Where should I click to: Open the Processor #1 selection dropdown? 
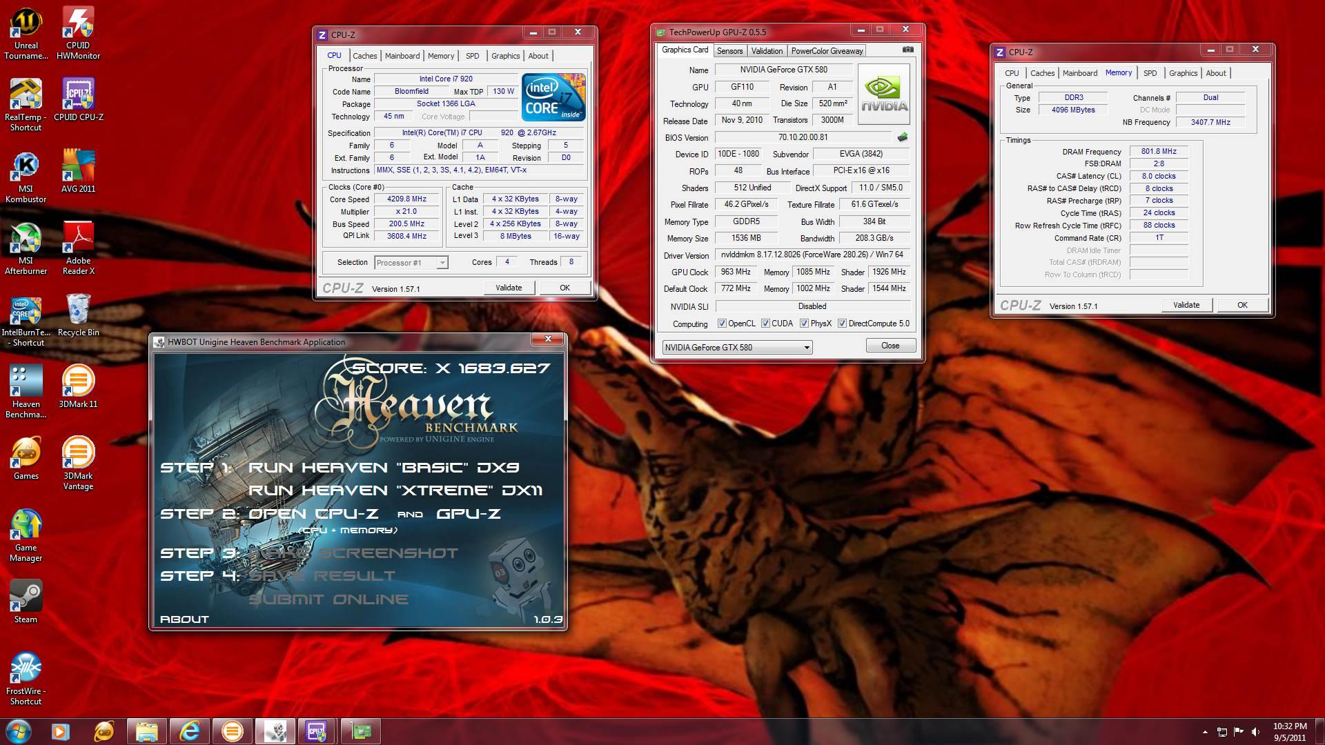(x=411, y=263)
